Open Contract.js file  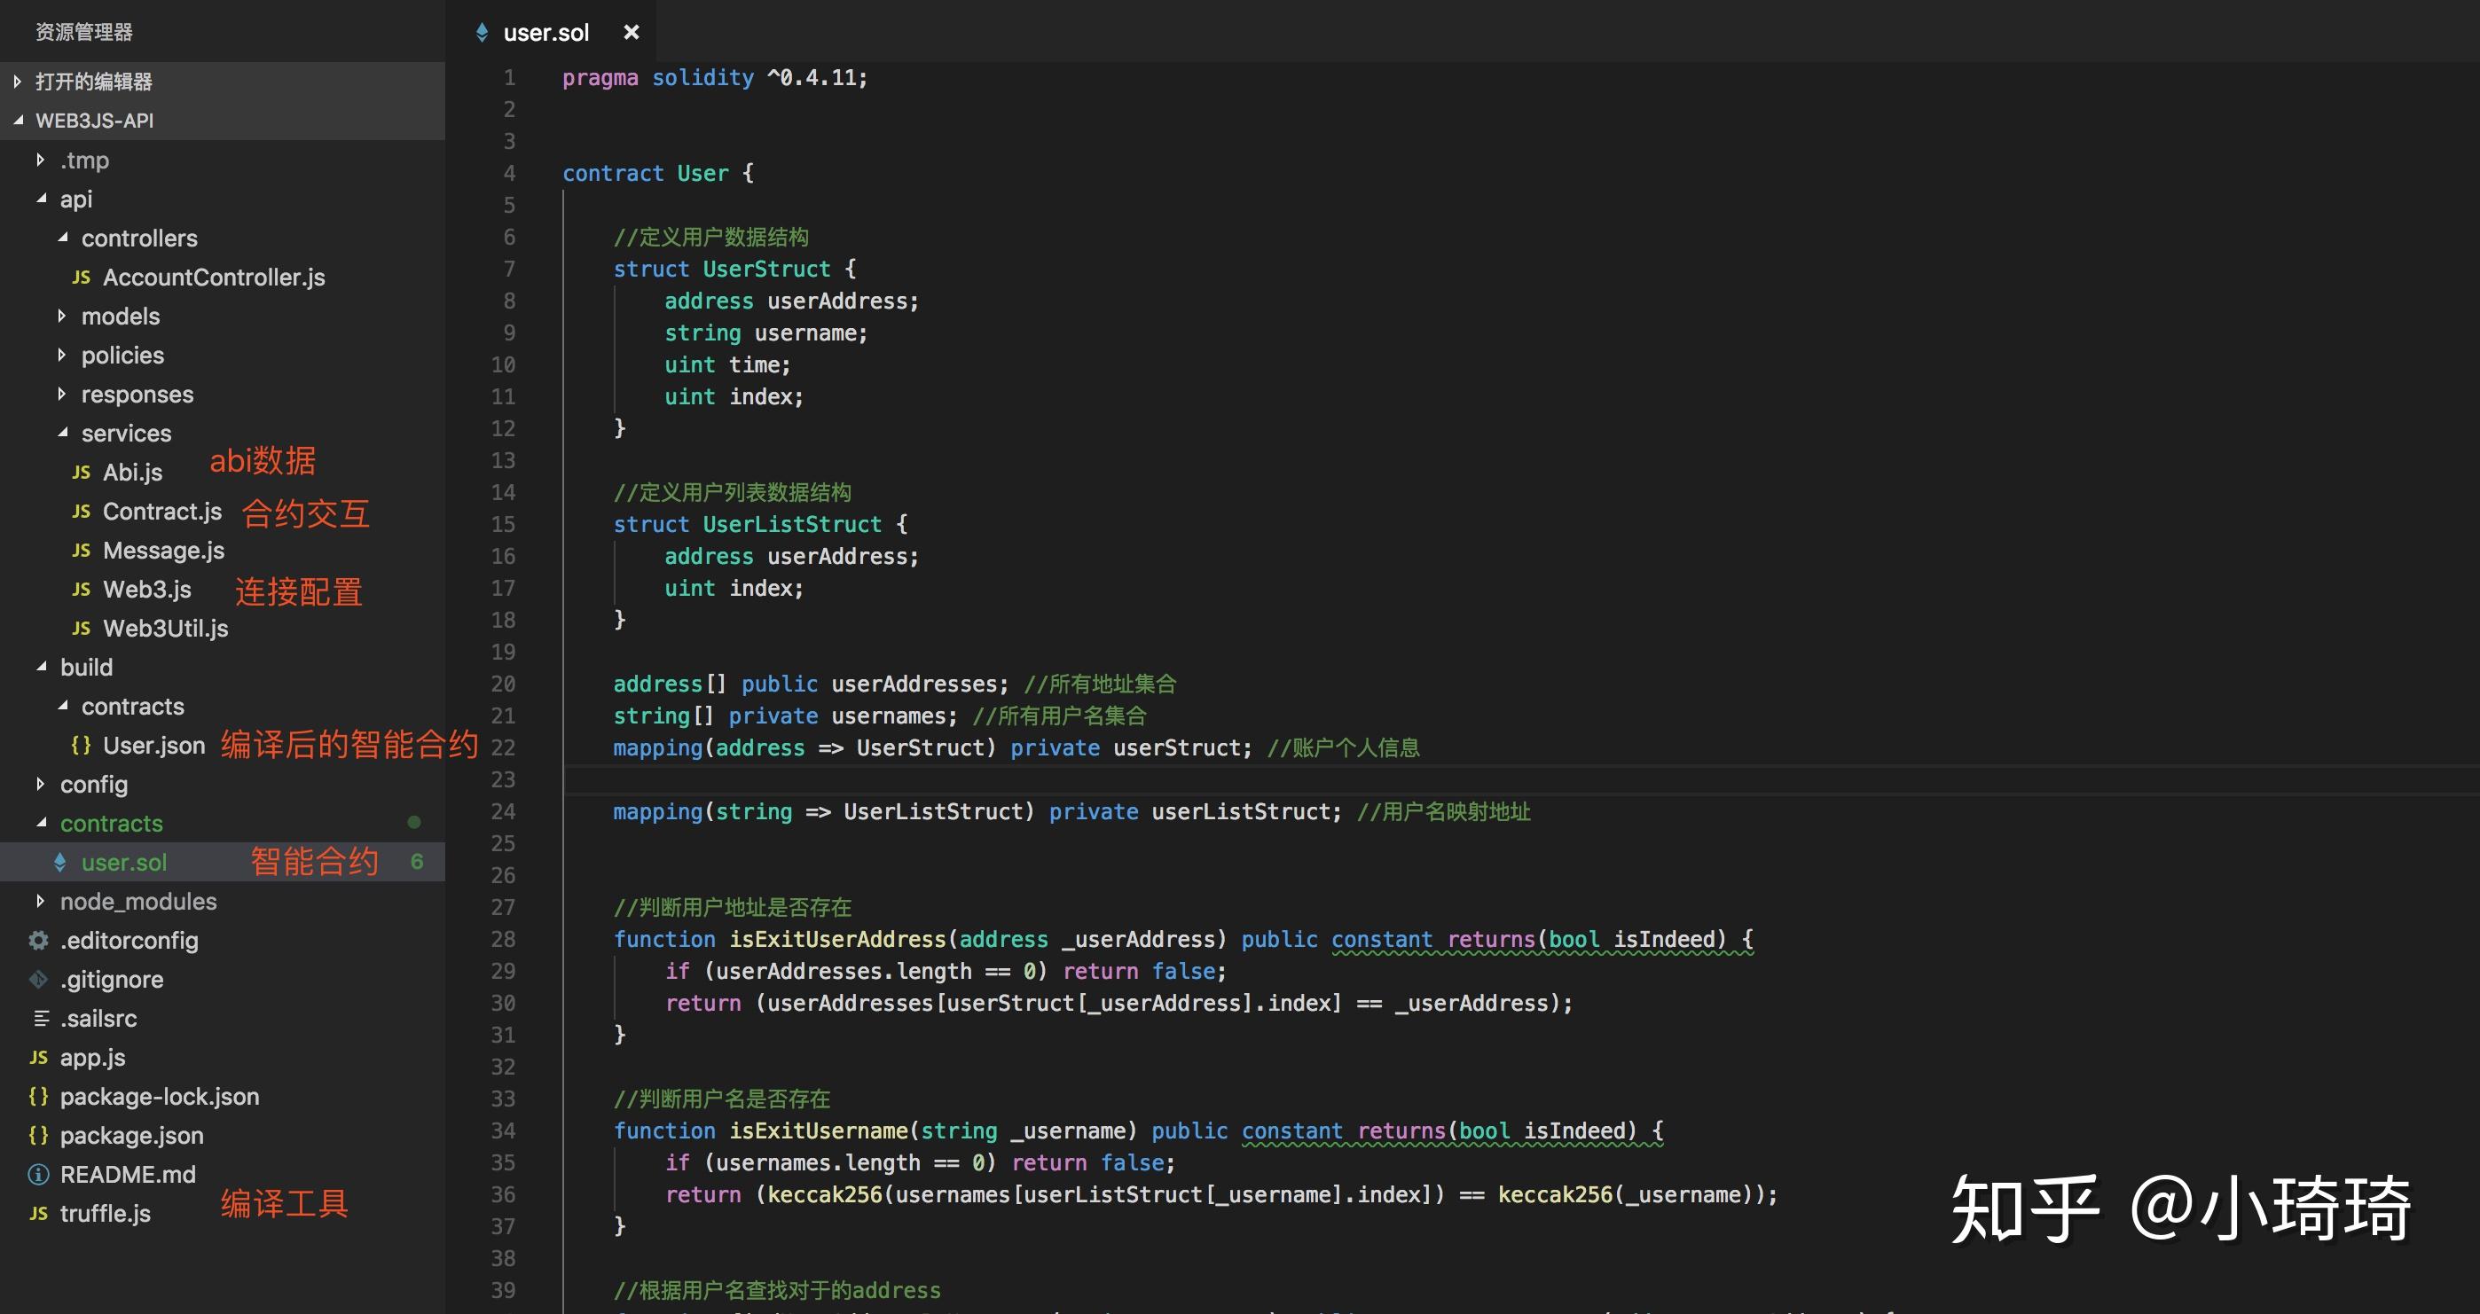point(161,512)
